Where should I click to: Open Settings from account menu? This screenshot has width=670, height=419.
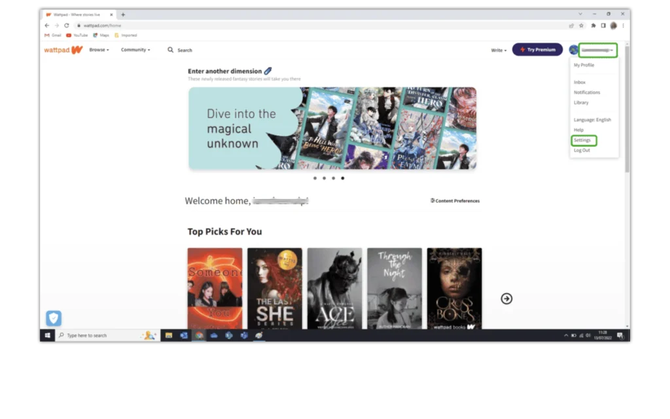582,140
